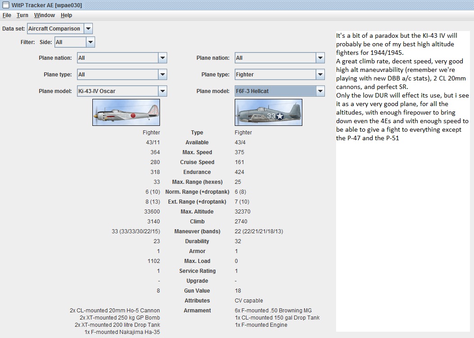Click Oscar maneuver value 33 (33/33/30/22/15)
Image resolution: width=474 pixels, height=338 pixels.
[x=136, y=231]
